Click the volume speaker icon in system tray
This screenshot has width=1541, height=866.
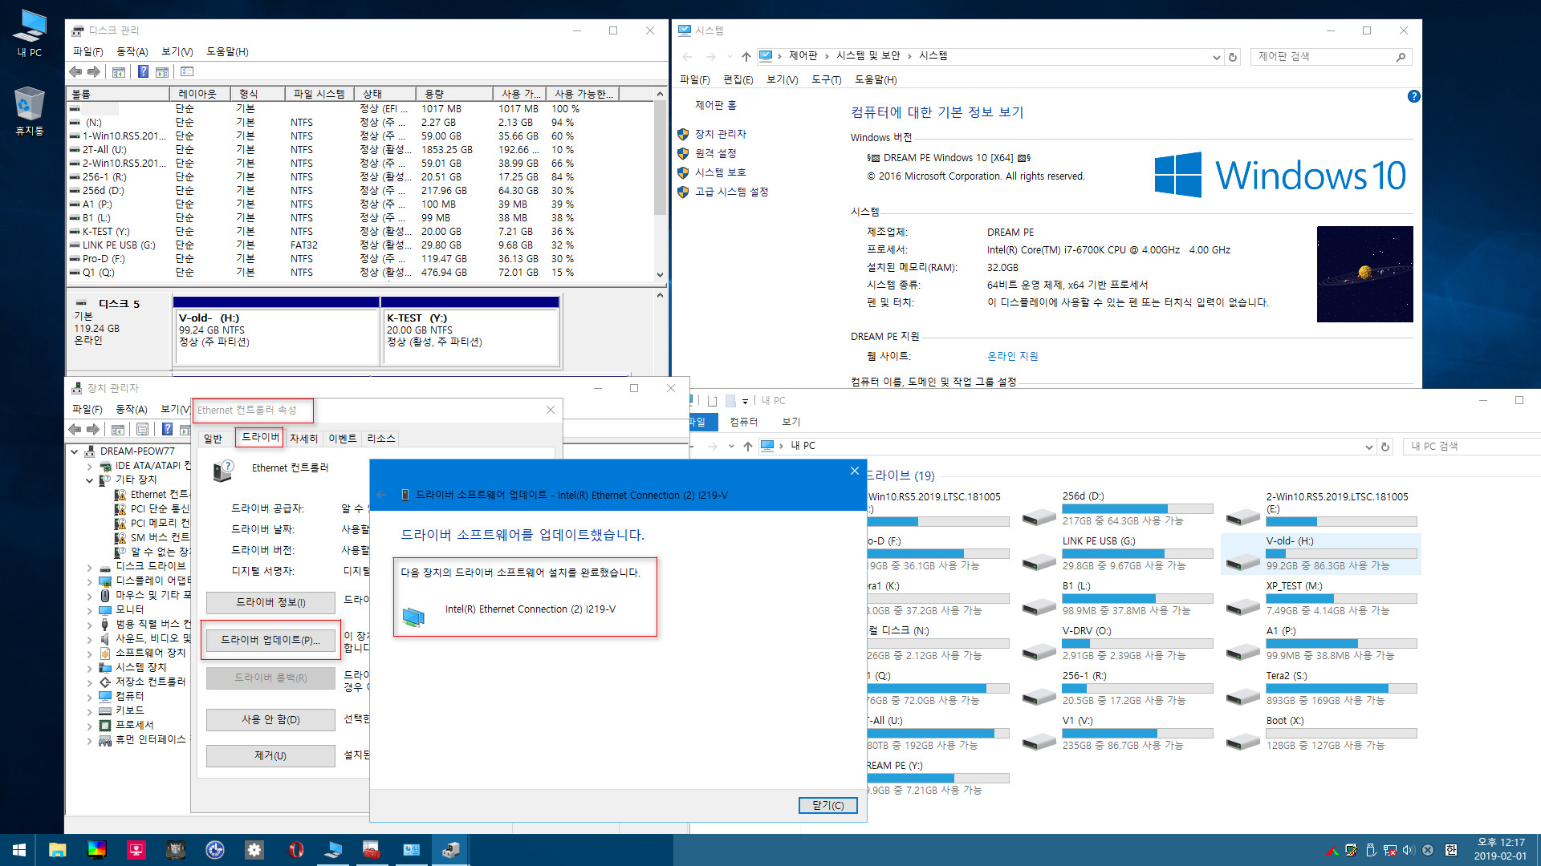pos(1409,850)
